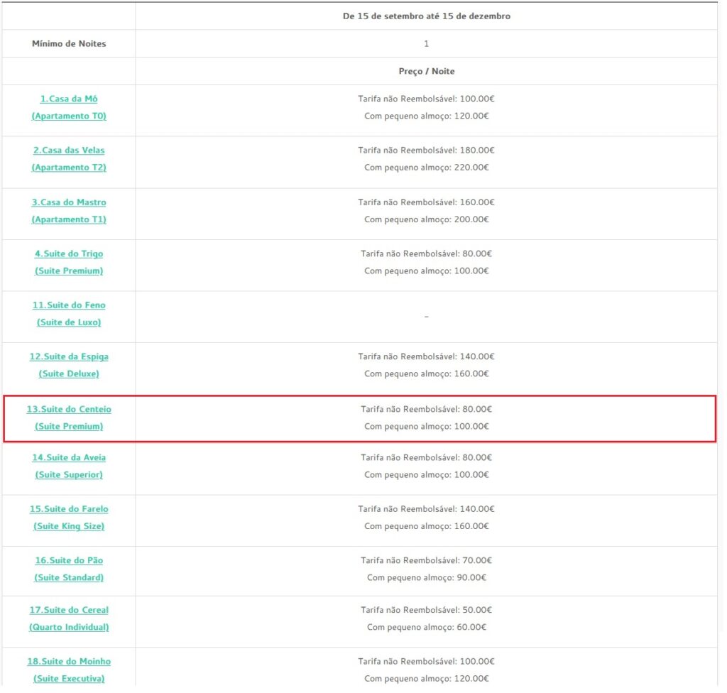Click Suite da Aveia 80.00€ rate
The image size is (727, 693).
[426, 457]
